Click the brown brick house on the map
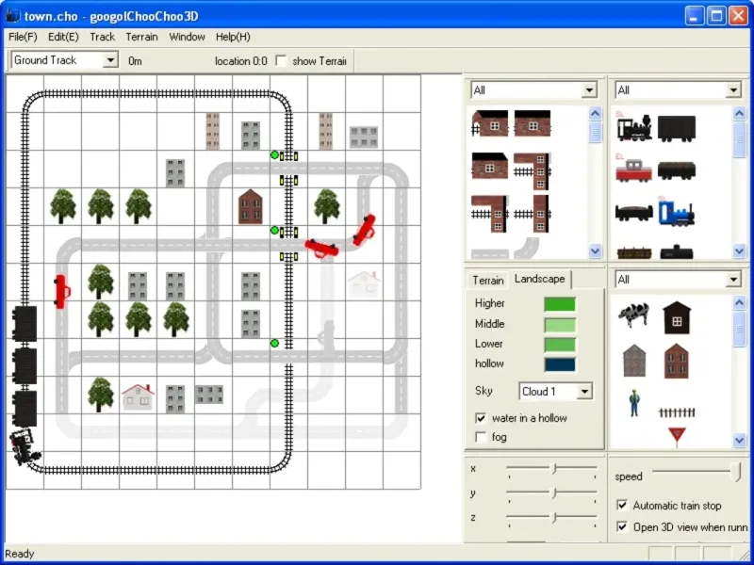754x565 pixels. pyautogui.click(x=251, y=206)
